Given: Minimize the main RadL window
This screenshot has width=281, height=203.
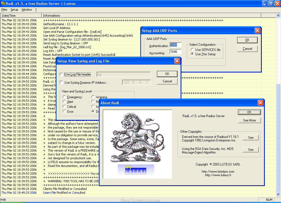Looking at the screenshot, I should click(265, 3).
